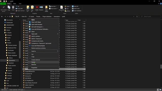This screenshot has width=162, height=91.
Task: Open the Easy access dropdown
Action: pos(53,9)
